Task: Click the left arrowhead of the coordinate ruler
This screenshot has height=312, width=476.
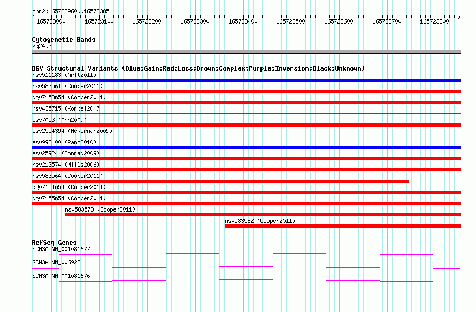Action: tap(33, 17)
